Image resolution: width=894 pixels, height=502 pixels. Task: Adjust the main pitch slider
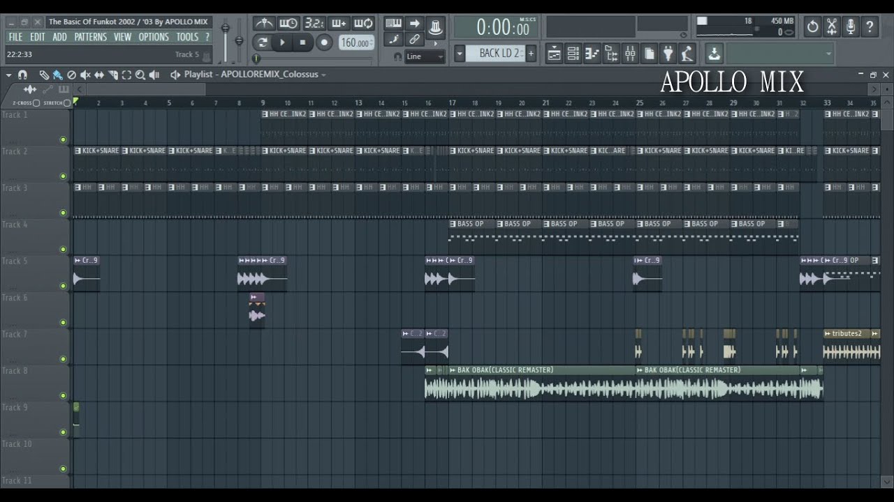[x=240, y=40]
